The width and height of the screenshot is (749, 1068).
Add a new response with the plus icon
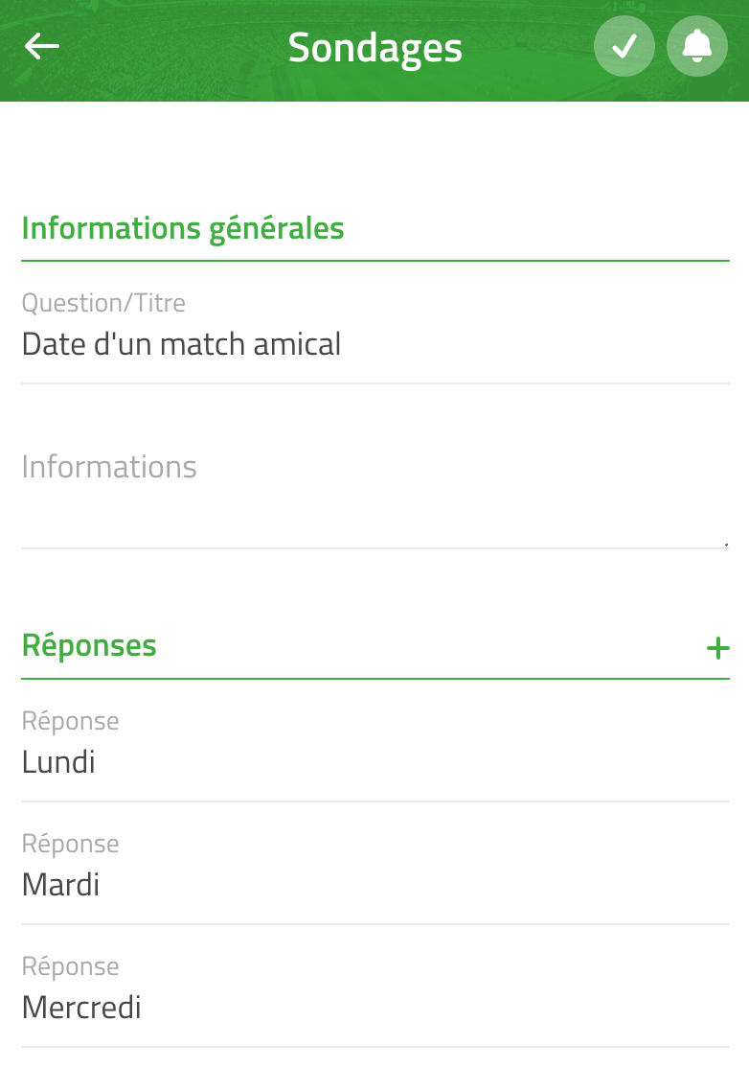point(717,648)
